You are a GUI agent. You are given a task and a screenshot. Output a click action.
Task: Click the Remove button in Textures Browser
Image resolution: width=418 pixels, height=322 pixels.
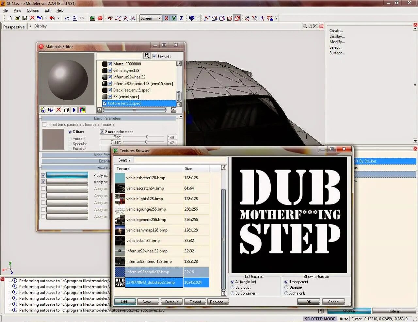click(x=172, y=302)
